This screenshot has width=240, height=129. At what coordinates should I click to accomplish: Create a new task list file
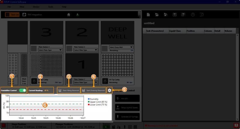click(148, 15)
